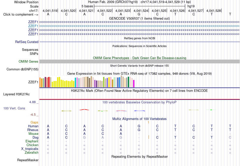The width and height of the screenshot is (240, 166).
Task: Select the Rhesus species label
Action: 33,130
